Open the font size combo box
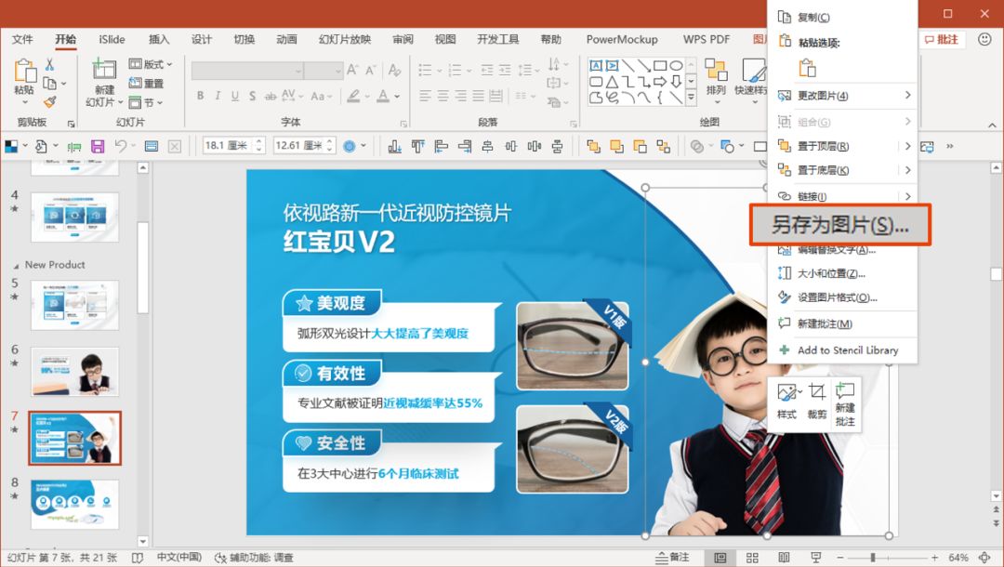Screen dimensions: 1004x567 click(x=324, y=71)
